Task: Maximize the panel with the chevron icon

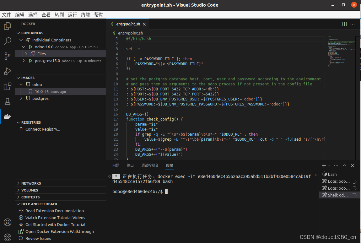Action: click(x=344, y=165)
